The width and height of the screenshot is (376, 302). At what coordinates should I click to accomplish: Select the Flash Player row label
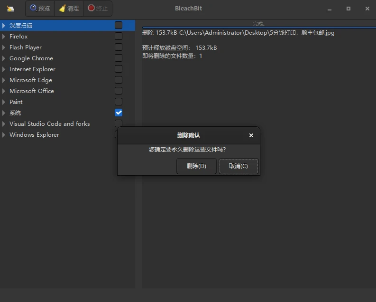26,47
